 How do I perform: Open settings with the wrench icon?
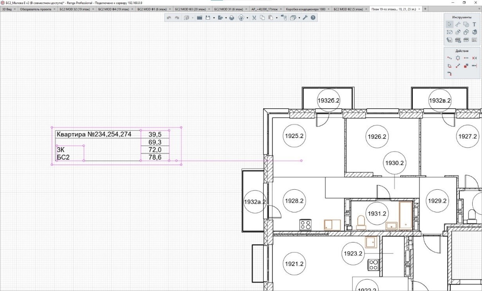coord(305,18)
